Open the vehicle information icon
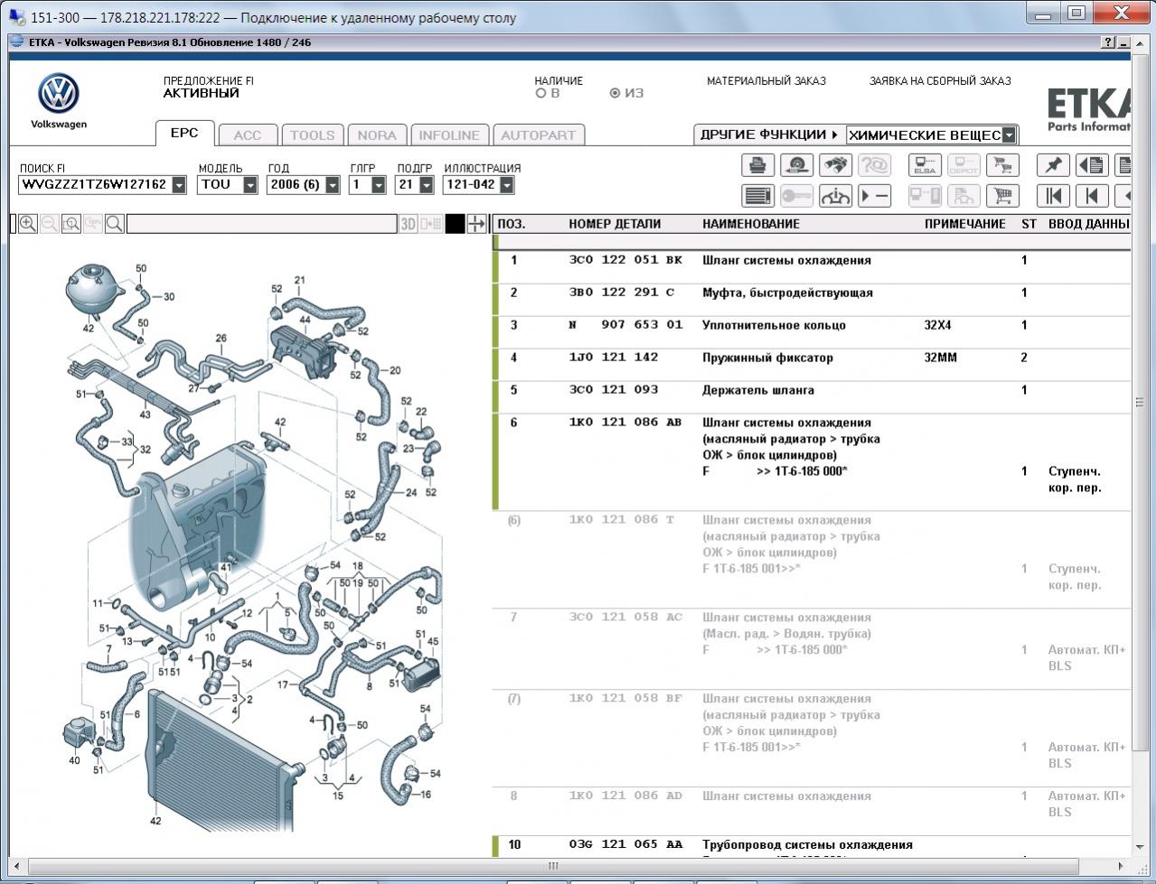The height and width of the screenshot is (884, 1156). [835, 195]
